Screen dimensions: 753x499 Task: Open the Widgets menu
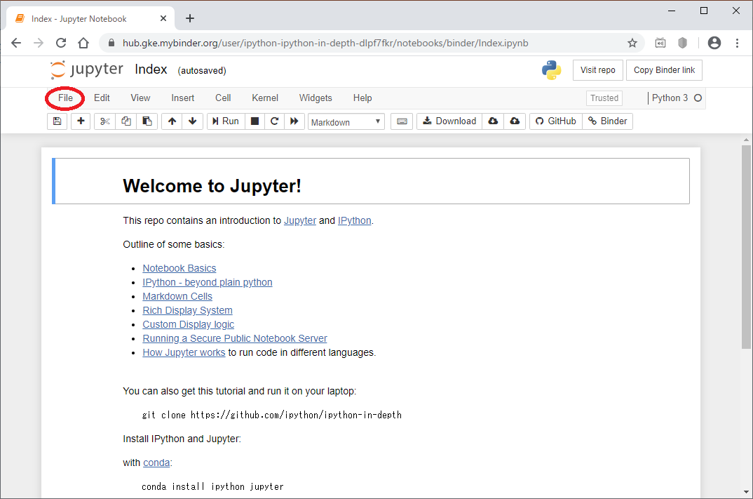click(316, 98)
